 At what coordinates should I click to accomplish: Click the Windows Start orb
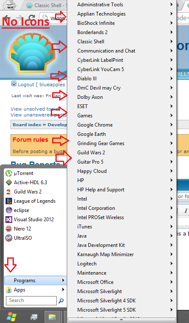[x=11, y=317]
